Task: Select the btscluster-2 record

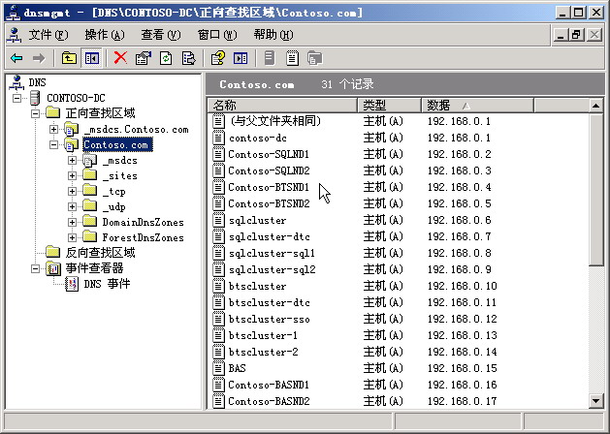Action: [x=264, y=352]
